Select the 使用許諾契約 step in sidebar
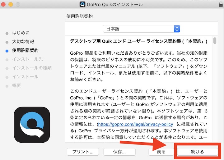 pyautogui.click(x=25, y=50)
